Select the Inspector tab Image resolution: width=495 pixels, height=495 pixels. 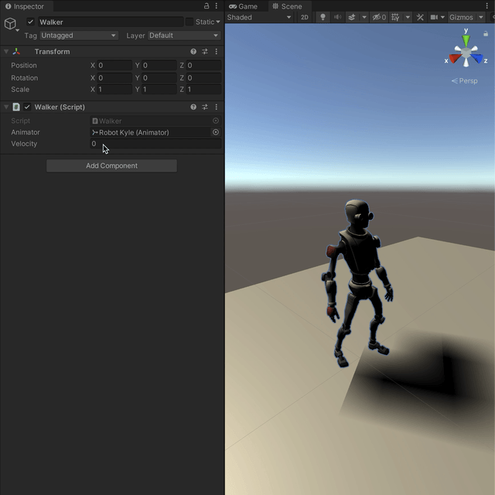click(25, 6)
